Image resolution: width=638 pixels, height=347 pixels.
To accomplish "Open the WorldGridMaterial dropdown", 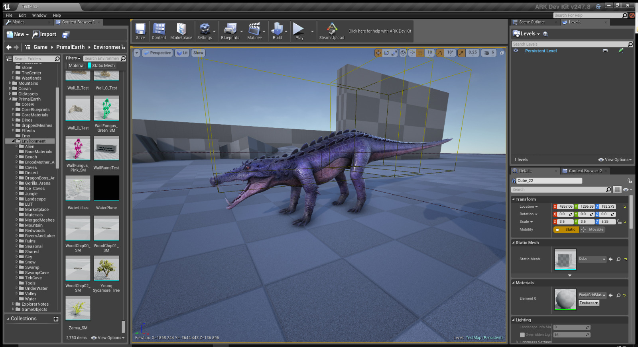I will [592, 295].
